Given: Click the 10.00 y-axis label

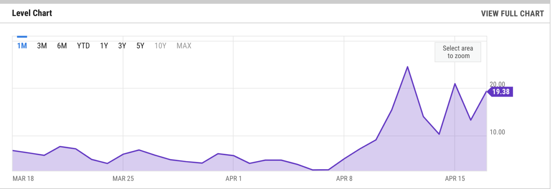Looking at the screenshot, I should pos(497,132).
